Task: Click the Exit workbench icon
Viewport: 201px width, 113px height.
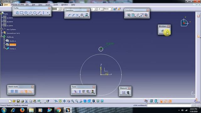Action: [167, 31]
